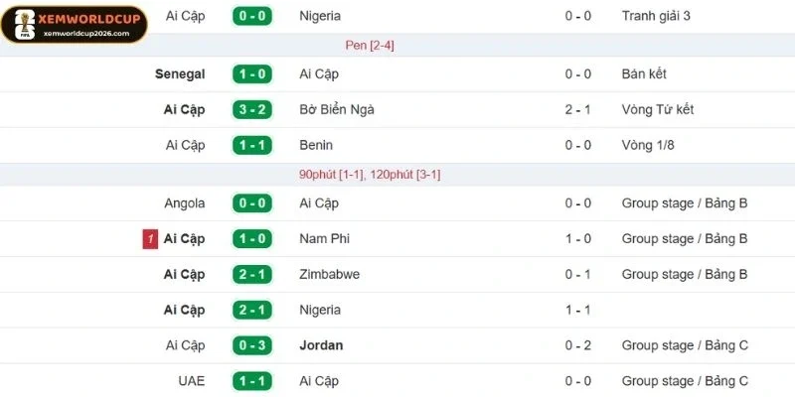Screen dimensions: 795x397
Task: Click the Pen [2-4] penalty note
Action: pos(370,46)
